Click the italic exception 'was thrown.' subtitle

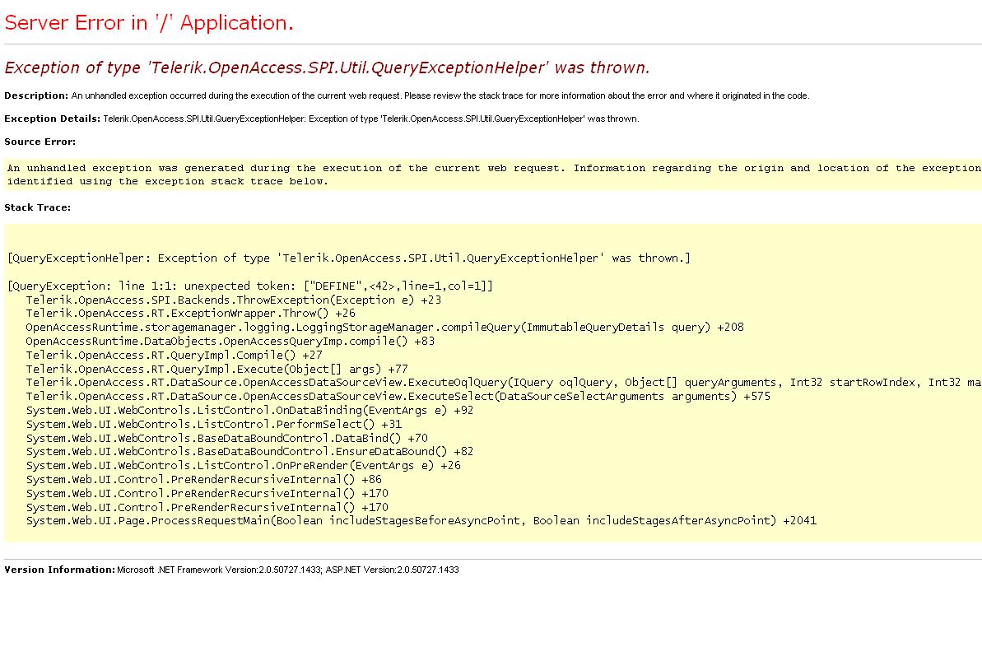[x=327, y=67]
